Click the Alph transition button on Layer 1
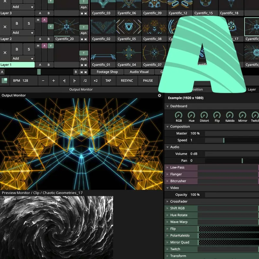 84,59
